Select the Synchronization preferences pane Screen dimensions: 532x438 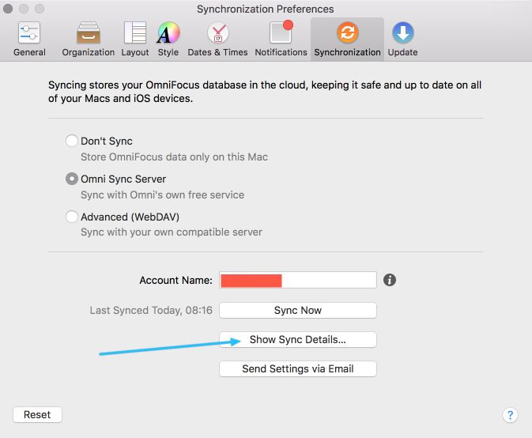point(348,39)
